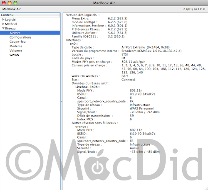Select Volumes under Réseau
208x190 pixels.
pyautogui.click(x=16, y=51)
